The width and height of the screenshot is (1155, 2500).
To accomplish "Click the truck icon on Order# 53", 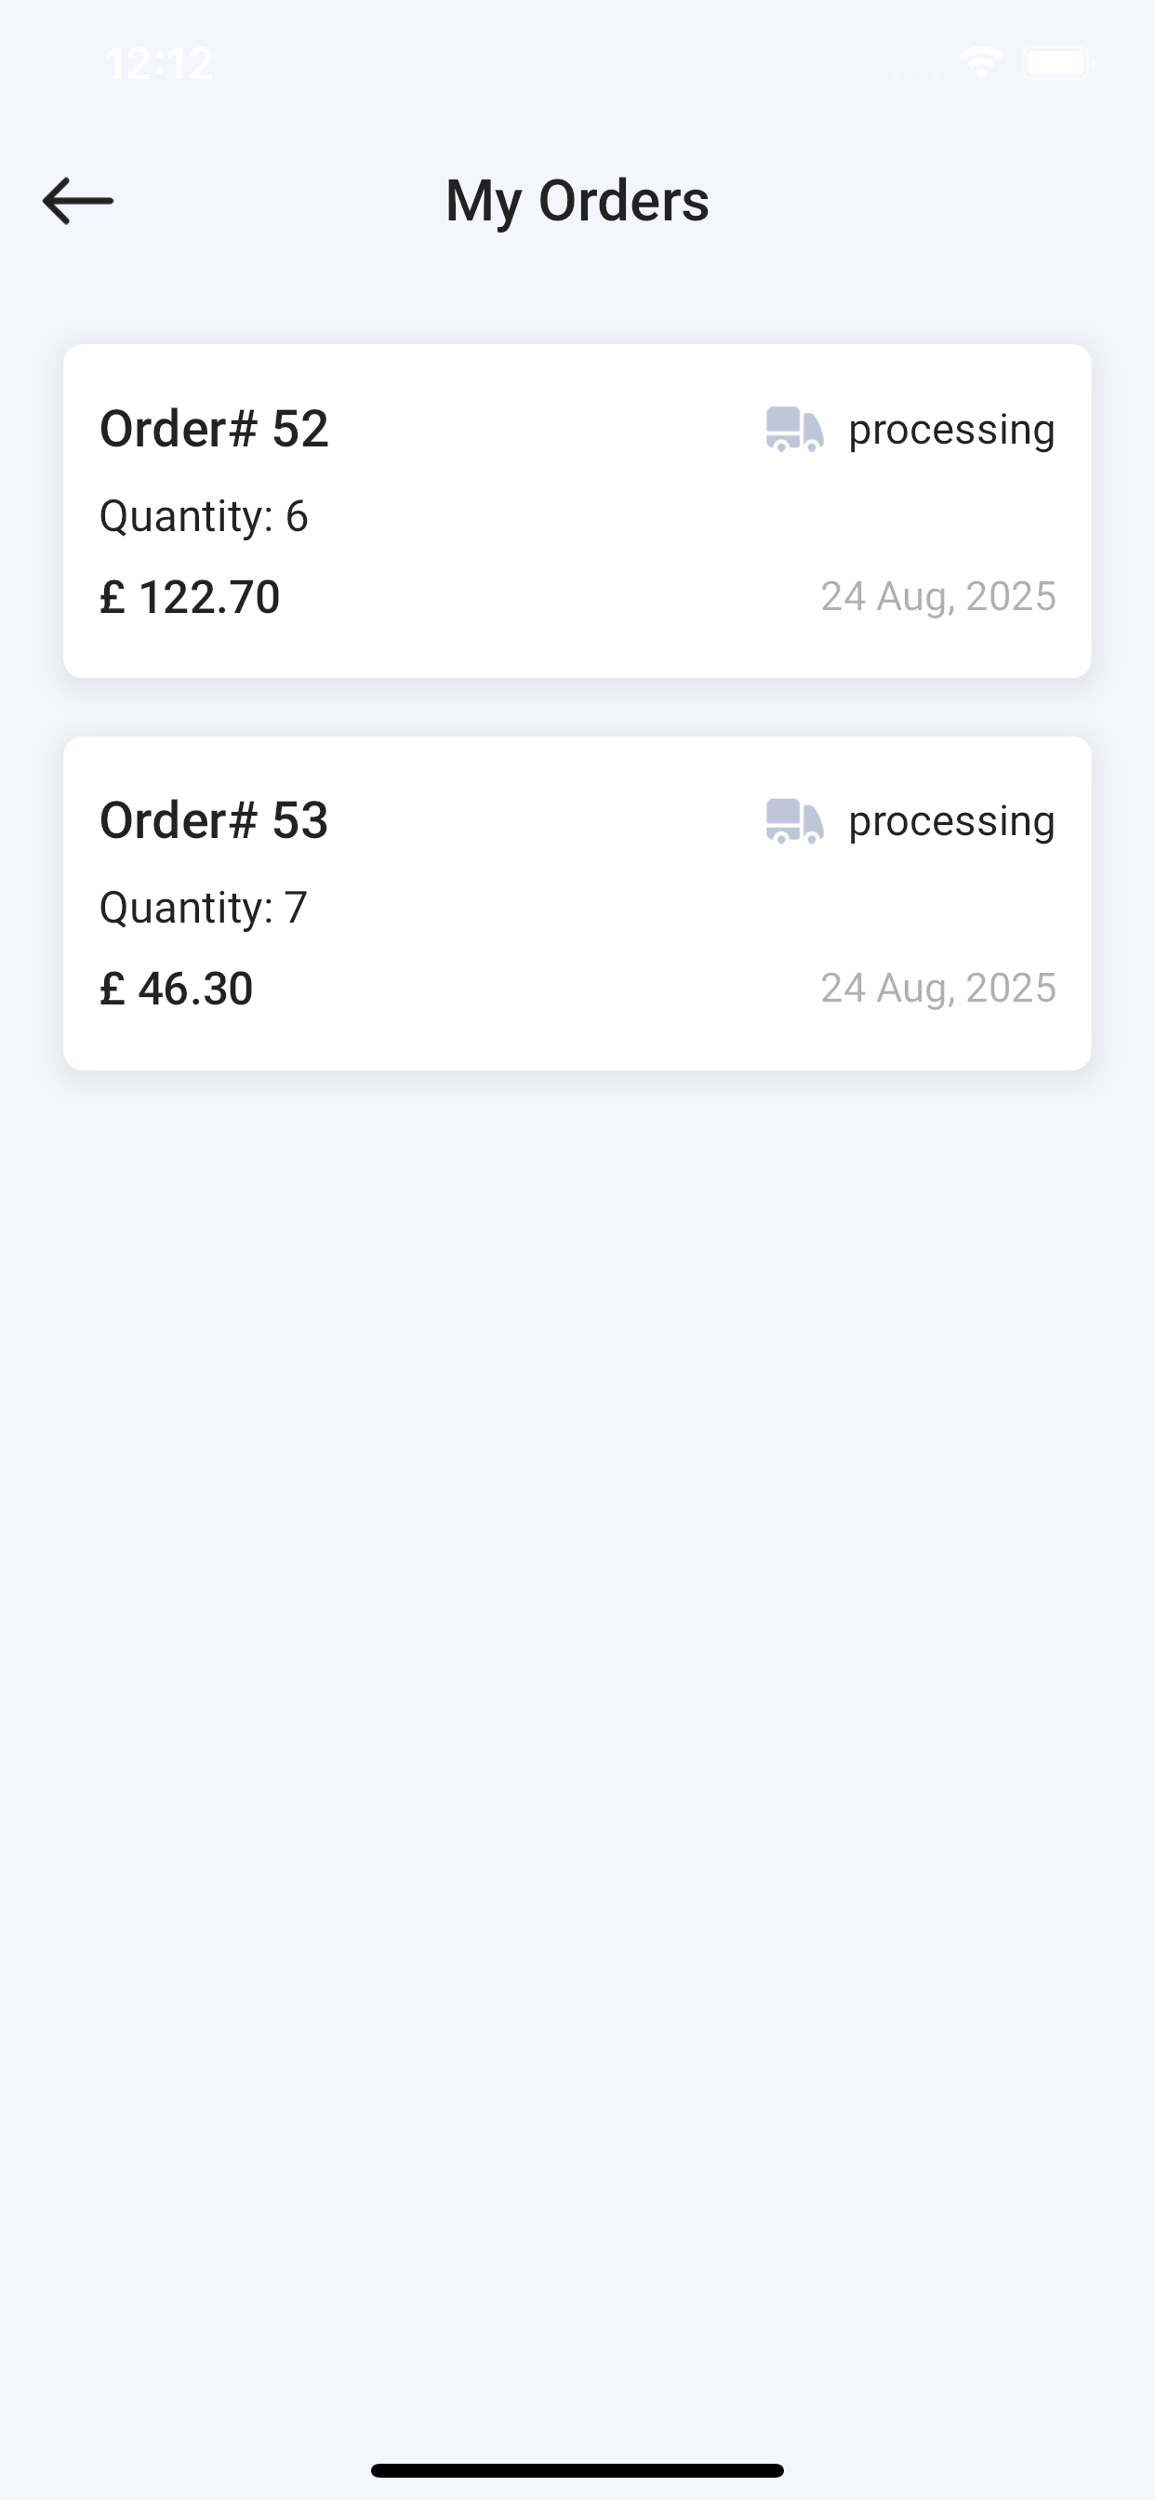I will pyautogui.click(x=795, y=821).
